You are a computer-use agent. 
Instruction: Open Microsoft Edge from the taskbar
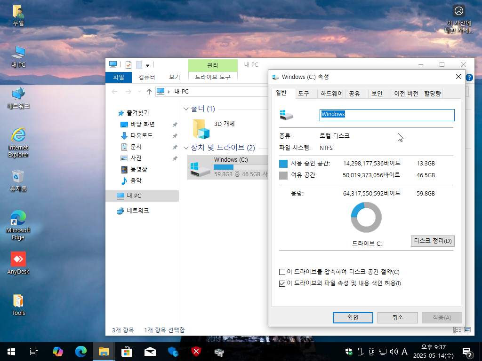[81, 352]
